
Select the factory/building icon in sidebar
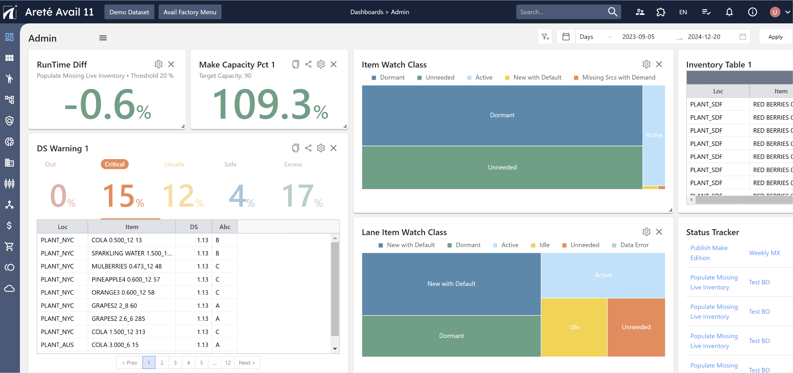pyautogui.click(x=9, y=163)
